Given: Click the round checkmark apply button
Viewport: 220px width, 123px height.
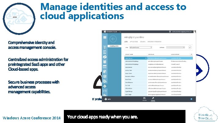Looking at the screenshot, I should pos(190,47).
